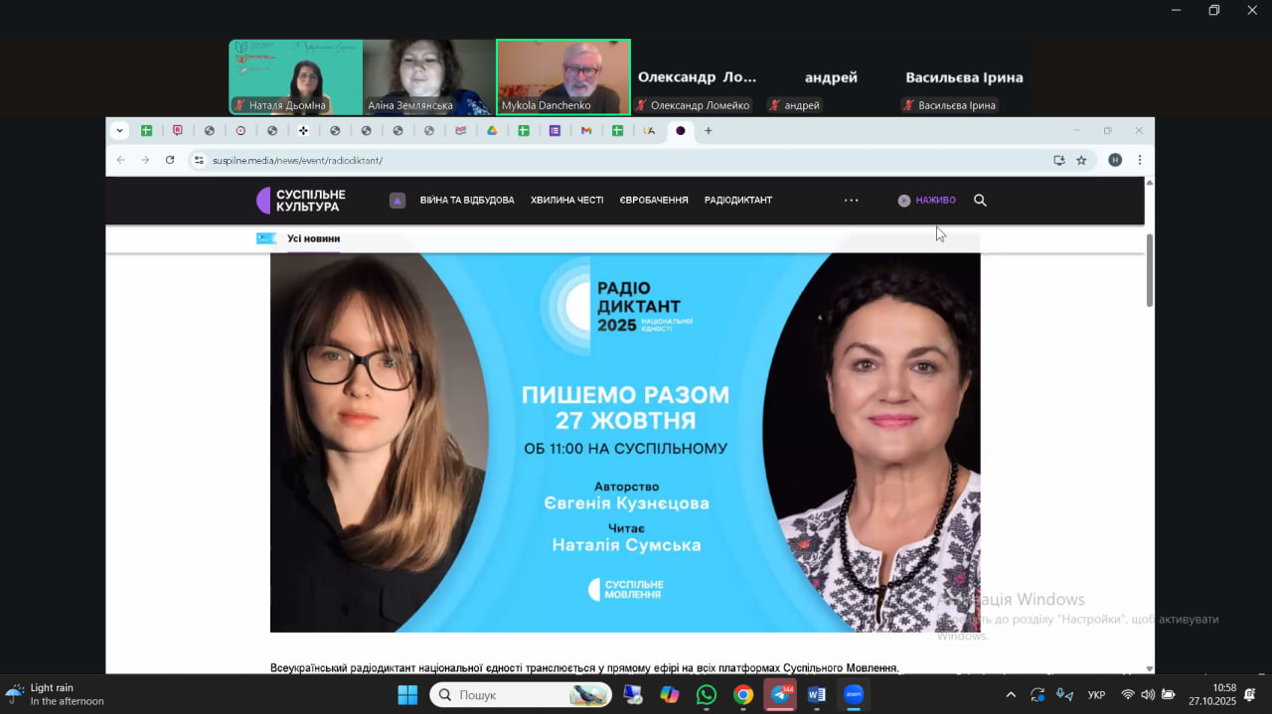Go back in browser history
Viewport: 1272px width, 714px height.
pos(121,160)
